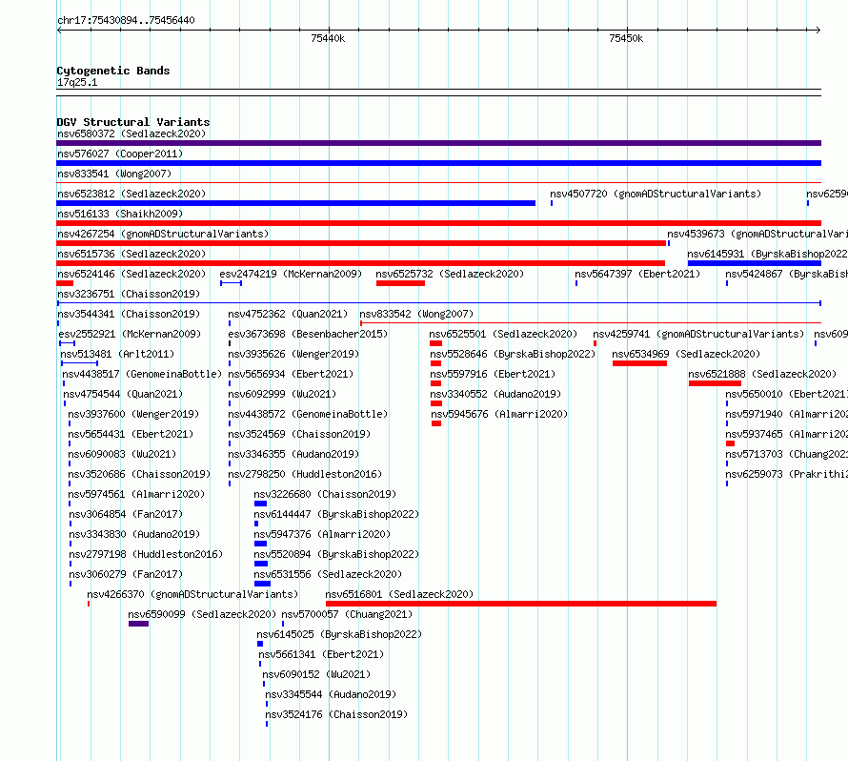Click the blue bar under nsv6145931

pos(755,263)
